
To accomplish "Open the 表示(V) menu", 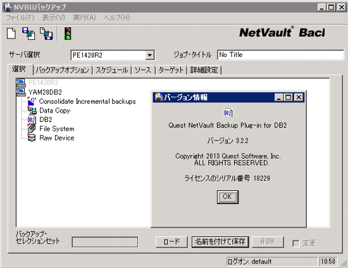I will click(x=54, y=18).
